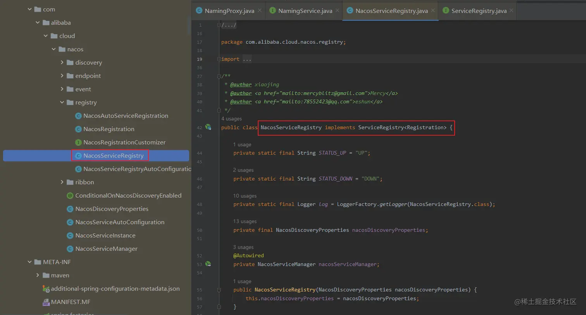
Task: Expand the maven folder
Action: tap(38, 275)
